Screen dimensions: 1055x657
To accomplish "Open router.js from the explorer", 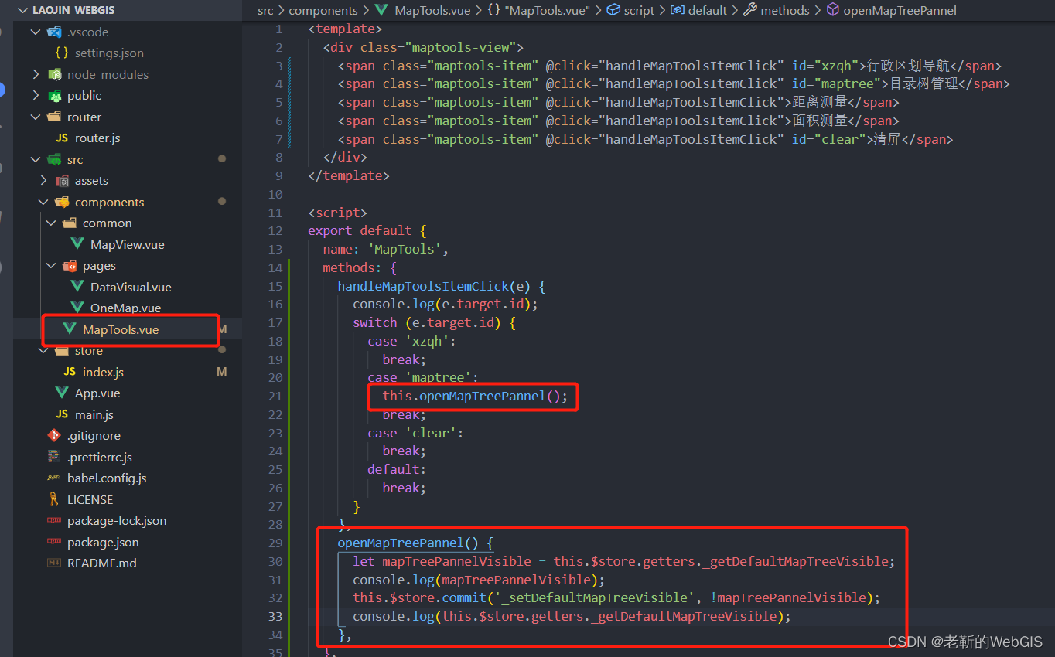I will point(97,138).
